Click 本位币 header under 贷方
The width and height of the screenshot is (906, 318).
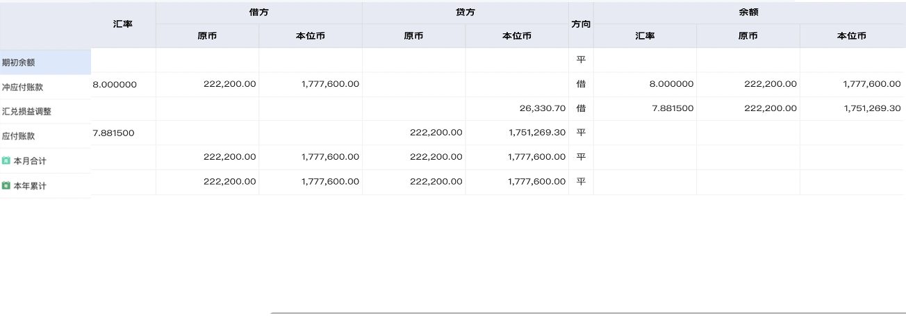pyautogui.click(x=516, y=36)
